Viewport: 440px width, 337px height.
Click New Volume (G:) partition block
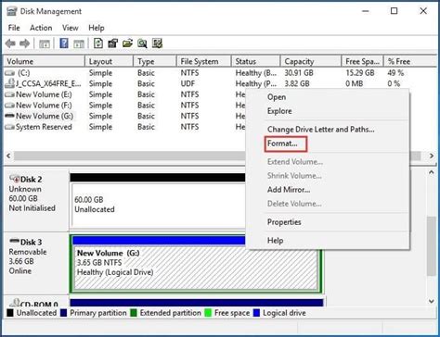pyautogui.click(x=196, y=268)
